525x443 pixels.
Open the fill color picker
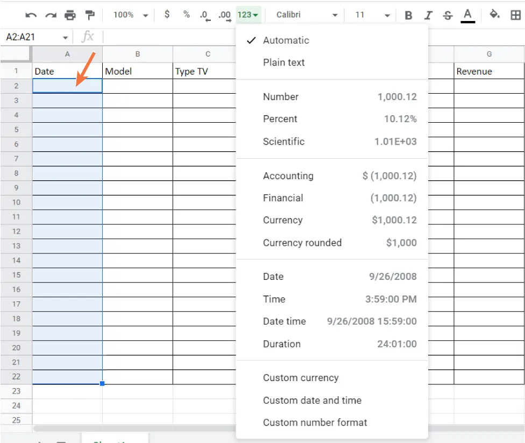[x=494, y=15]
